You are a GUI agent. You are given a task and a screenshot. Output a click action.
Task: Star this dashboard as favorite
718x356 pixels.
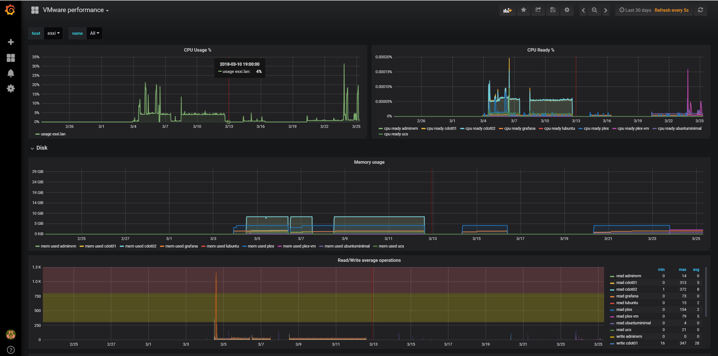523,10
